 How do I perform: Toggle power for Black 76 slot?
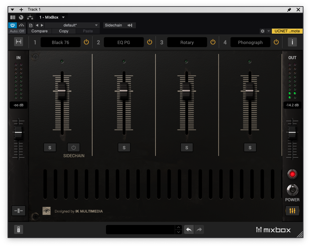pos(86,42)
